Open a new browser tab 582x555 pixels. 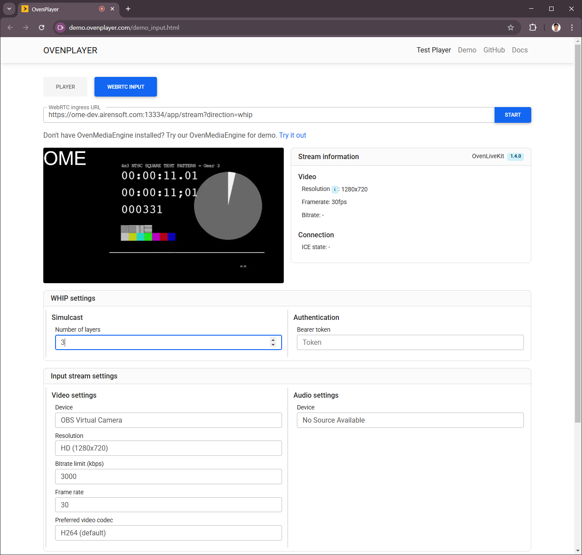pyautogui.click(x=128, y=9)
